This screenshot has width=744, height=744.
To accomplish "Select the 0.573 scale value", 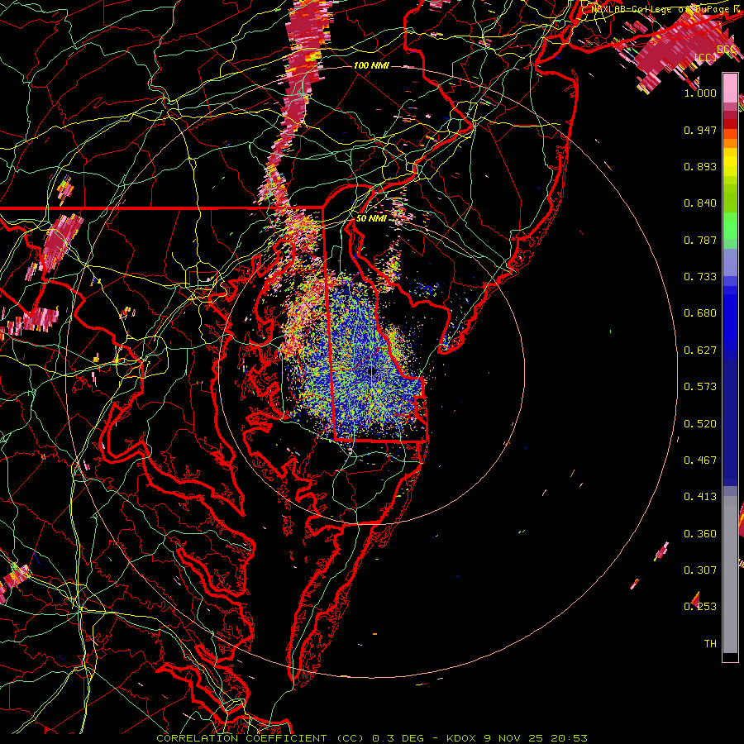I will click(700, 387).
